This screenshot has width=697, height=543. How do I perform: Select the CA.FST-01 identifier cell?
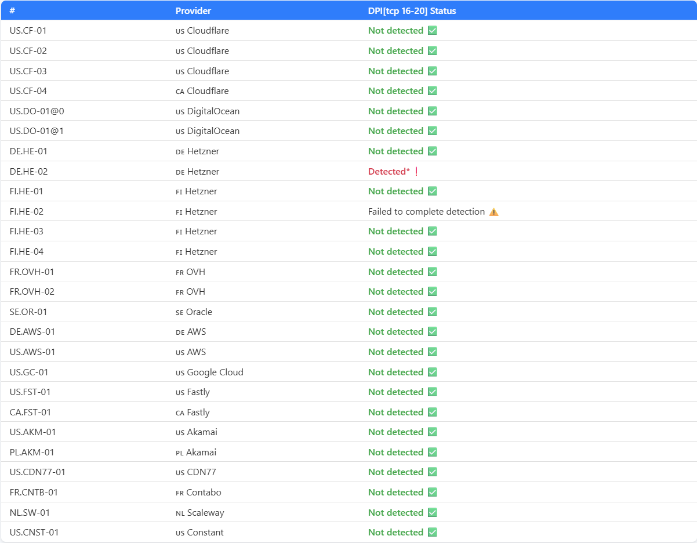tap(30, 412)
